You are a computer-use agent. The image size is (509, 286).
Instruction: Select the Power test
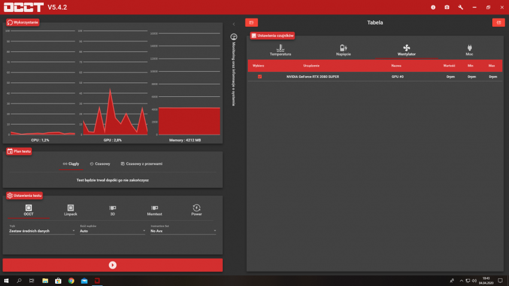click(x=196, y=209)
